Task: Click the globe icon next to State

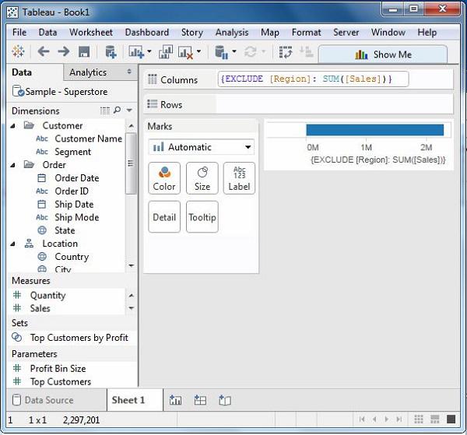Action: (x=42, y=230)
